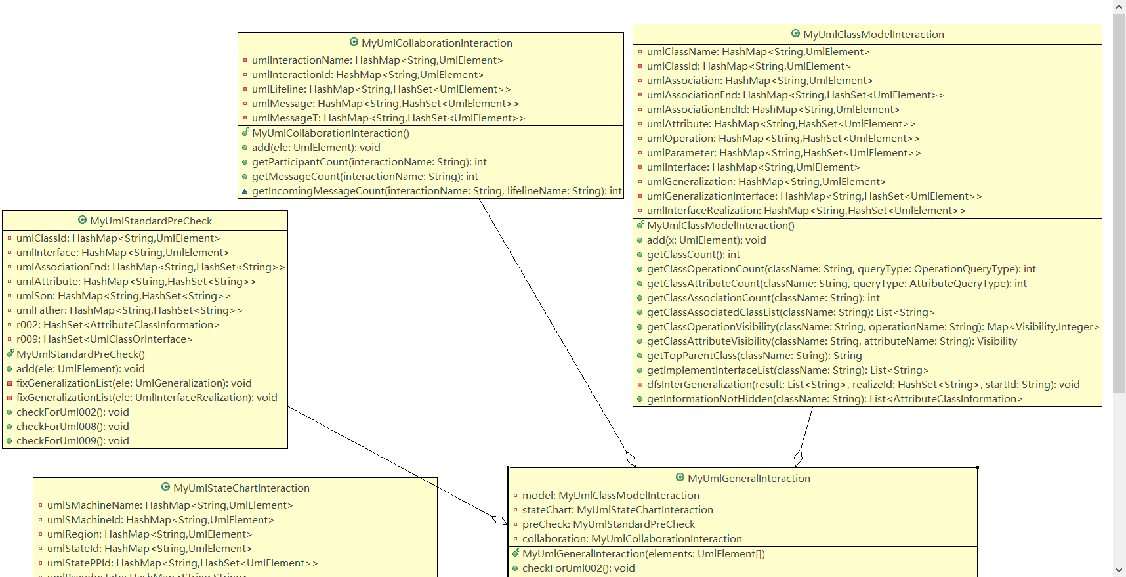Select the getClassOperationCount method row
Screen dimensions: 1126x577
pyautogui.click(x=841, y=269)
